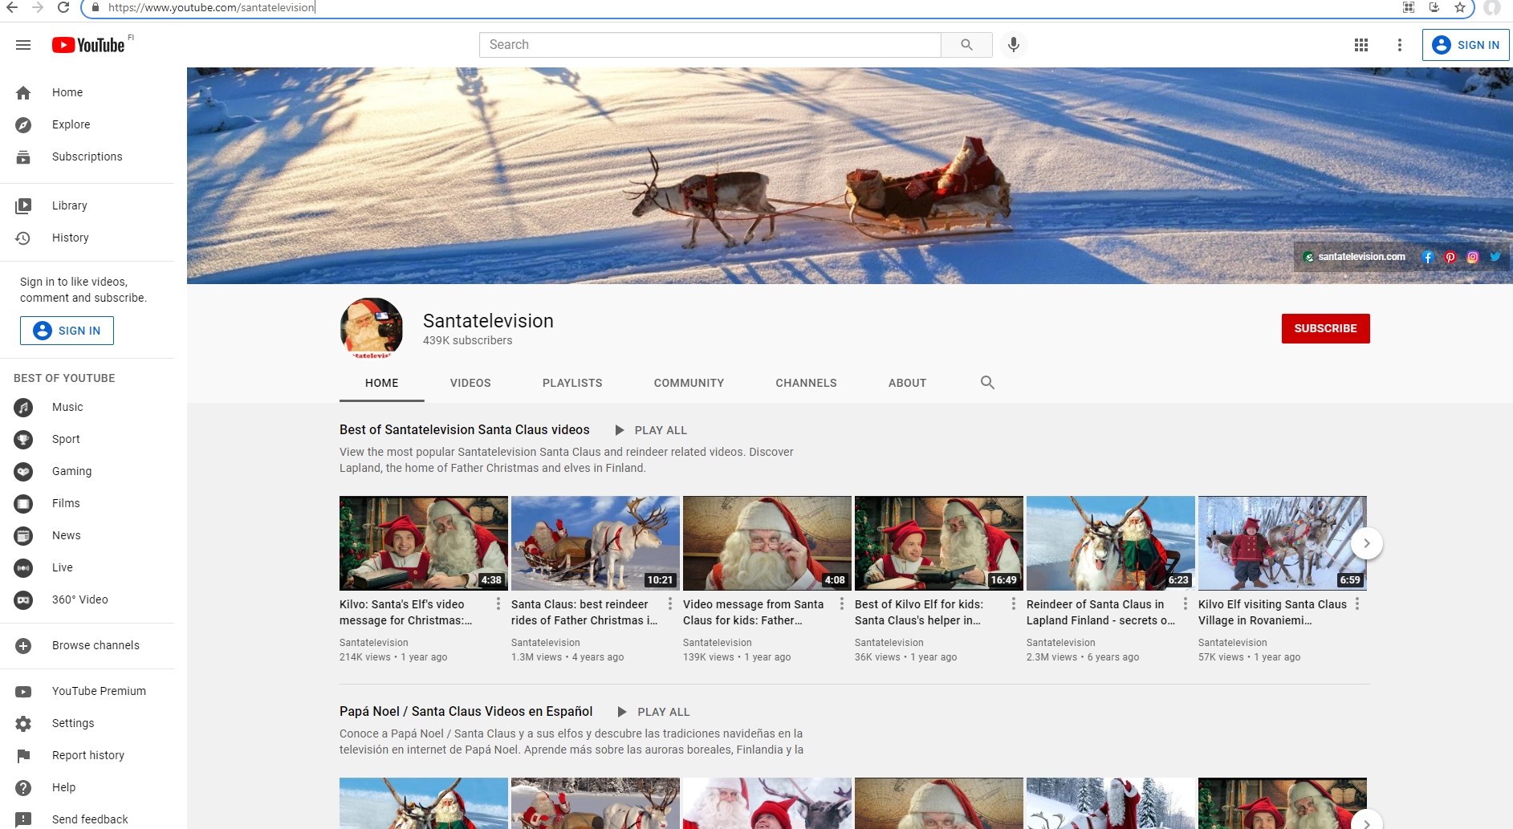
Task: Open the header three-dot settings menu
Action: tap(1400, 45)
